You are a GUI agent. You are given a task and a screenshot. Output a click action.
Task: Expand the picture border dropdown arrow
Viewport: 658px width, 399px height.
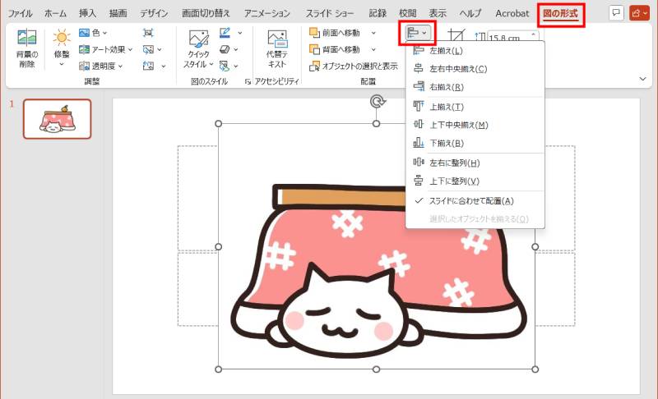click(239, 33)
